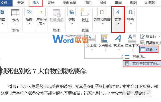The height and width of the screenshot is (102, 161).
Task: Click the 符号 omega symbol icon
Action: pos(130,12)
